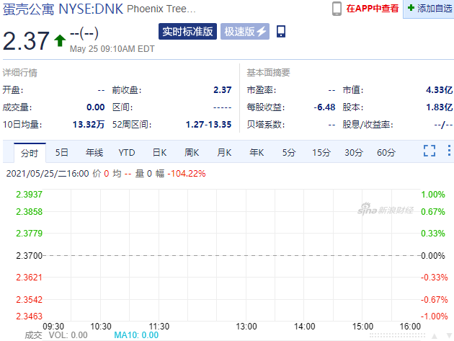Click the 详细行情 section heading
The height and width of the screenshot is (341, 454).
[x=20, y=72]
